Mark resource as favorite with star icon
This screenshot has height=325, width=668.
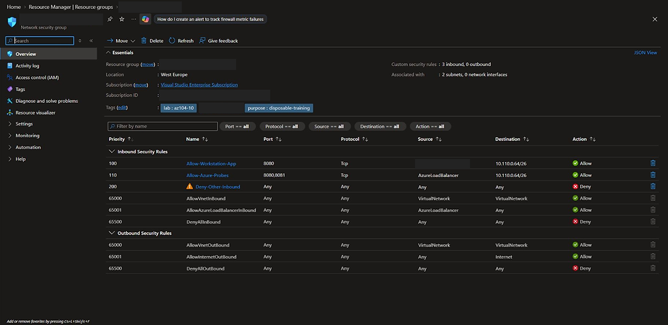pyautogui.click(x=122, y=19)
